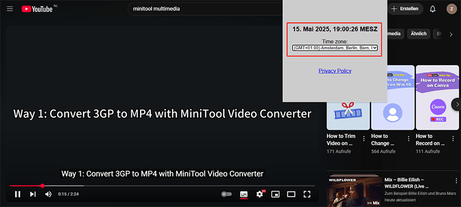Viewport: 461px width, 207px height.
Task: Enter fullscreen mode
Action: pos(307,194)
